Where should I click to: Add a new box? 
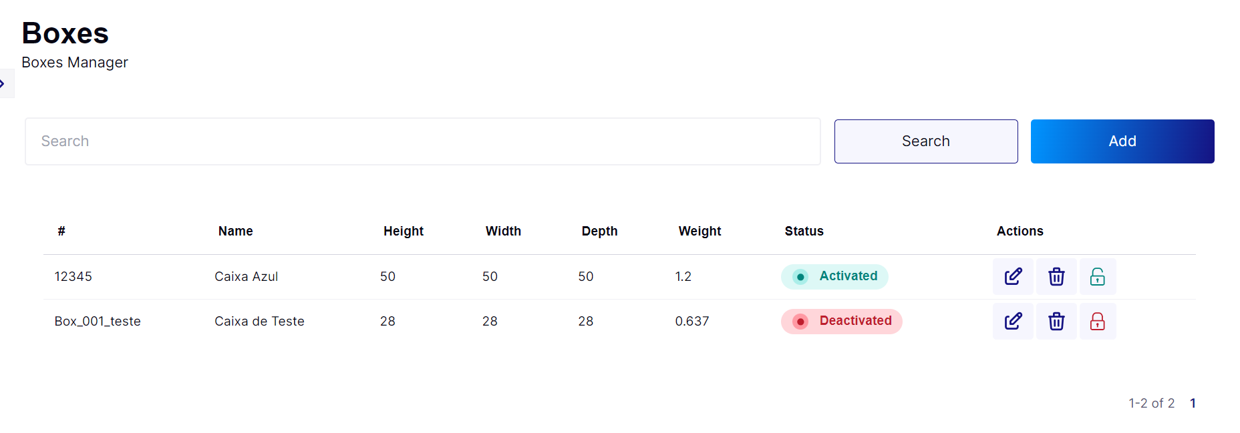1122,141
